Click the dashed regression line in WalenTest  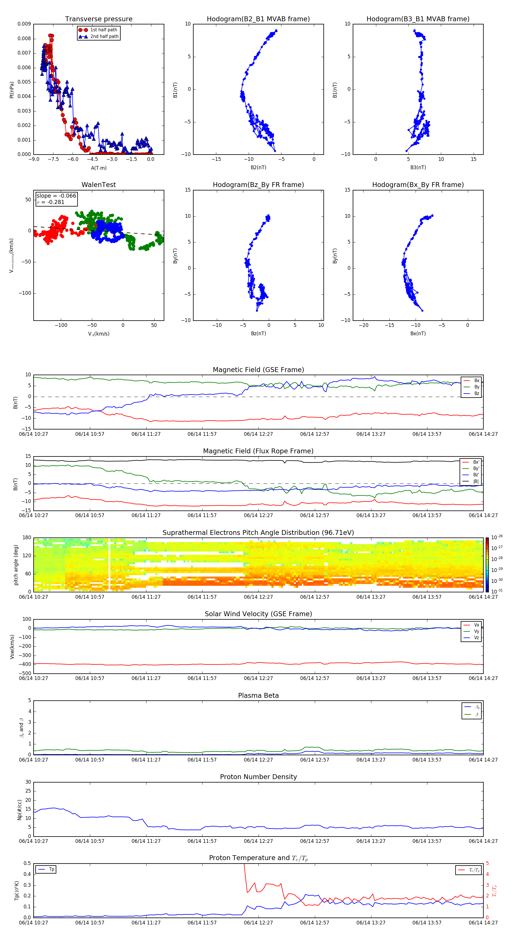point(99,231)
